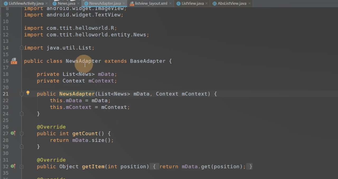
Task: Click 'mData.get(position)' on line 32
Action: point(212,167)
